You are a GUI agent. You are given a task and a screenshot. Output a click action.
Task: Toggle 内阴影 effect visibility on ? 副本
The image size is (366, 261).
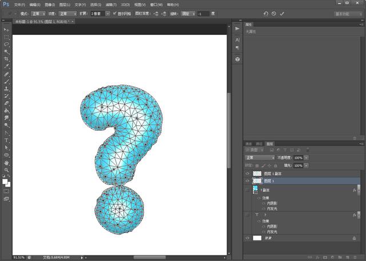pyautogui.click(x=264, y=203)
